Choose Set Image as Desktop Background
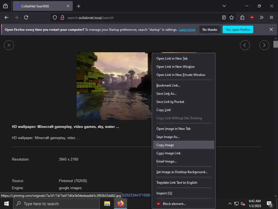The image size is (278, 209). [x=184, y=172]
